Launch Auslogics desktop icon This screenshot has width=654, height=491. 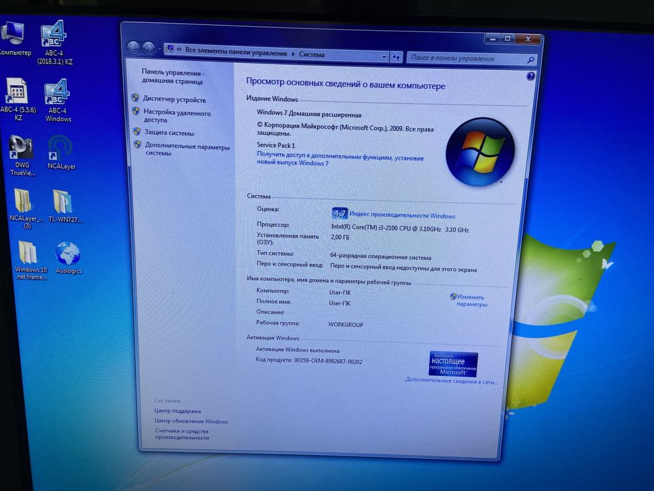coord(68,257)
